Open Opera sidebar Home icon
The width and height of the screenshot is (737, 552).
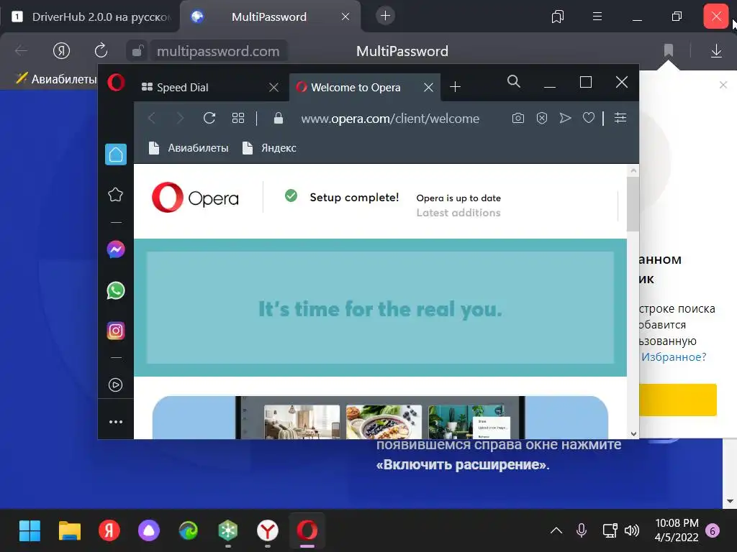click(x=116, y=155)
